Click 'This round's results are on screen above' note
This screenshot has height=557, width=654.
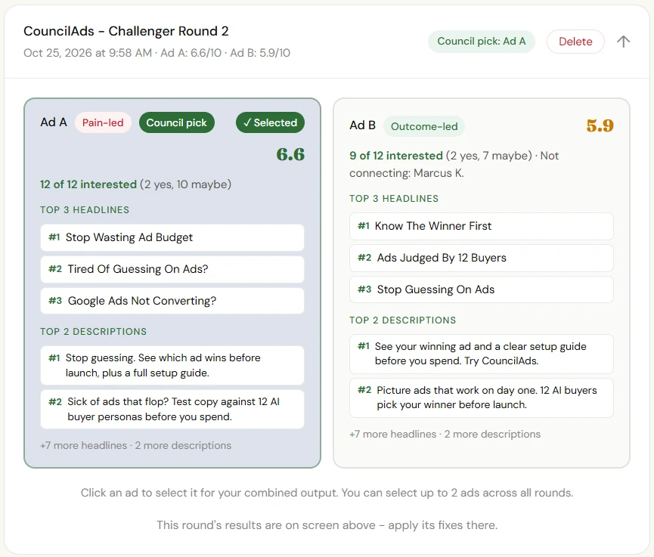click(x=327, y=525)
